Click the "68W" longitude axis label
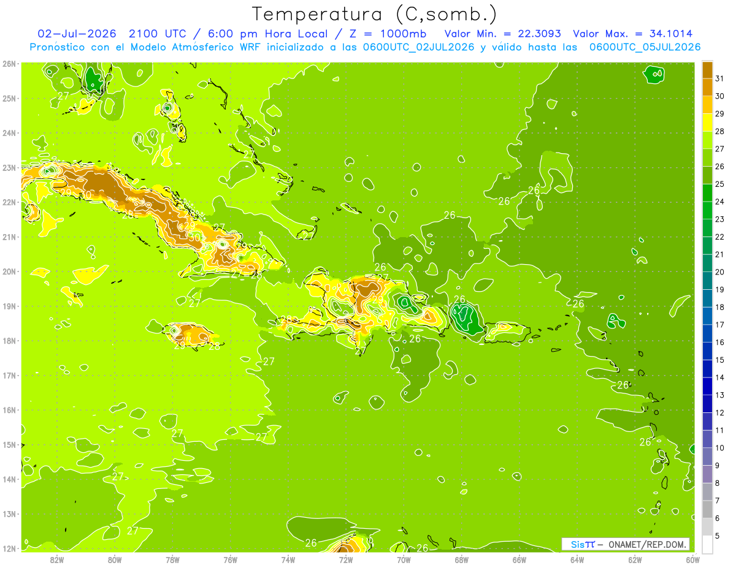Screen dimensions: 736x568 461,559
